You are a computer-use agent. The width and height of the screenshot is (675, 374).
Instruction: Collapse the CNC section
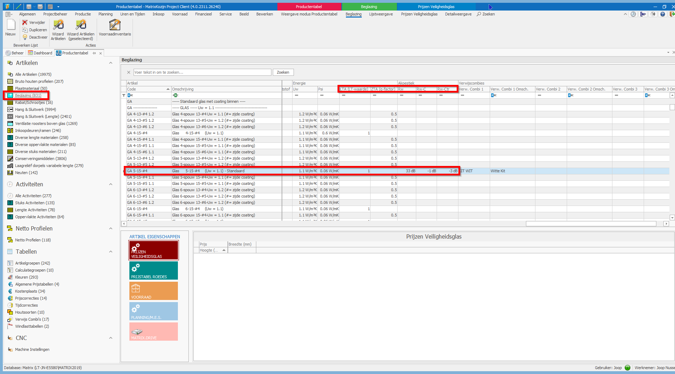coord(111,338)
